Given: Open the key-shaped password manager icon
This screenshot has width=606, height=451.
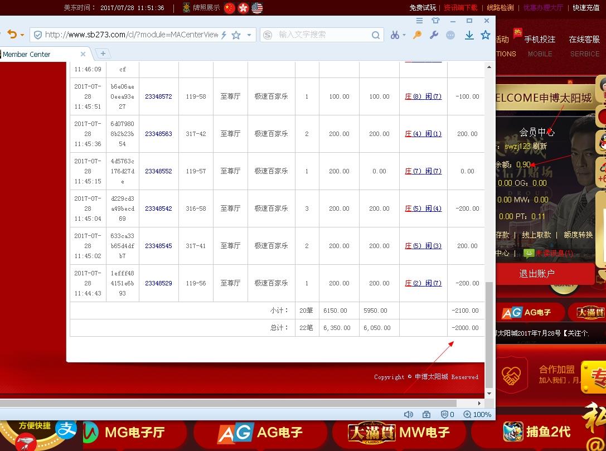Looking at the screenshot, I should tap(416, 35).
